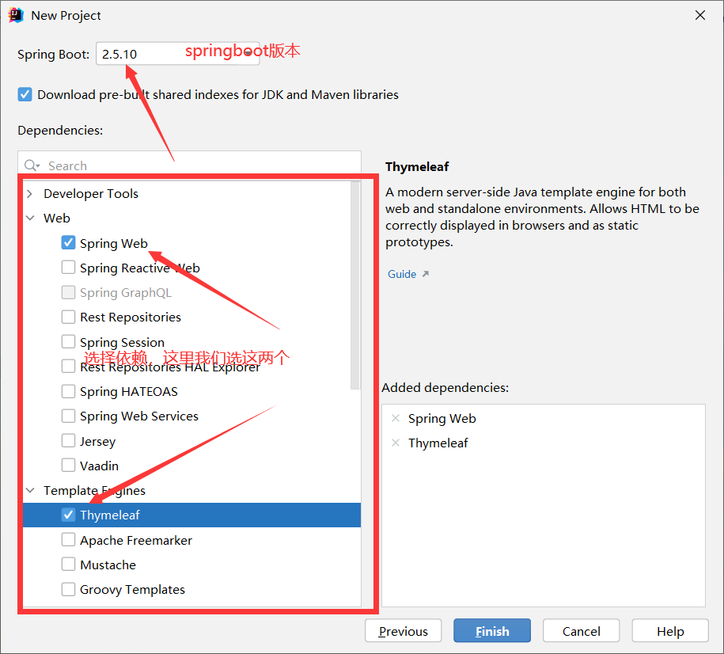This screenshot has width=724, height=654.
Task: Collapse the Template Engines category
Action: [30, 490]
